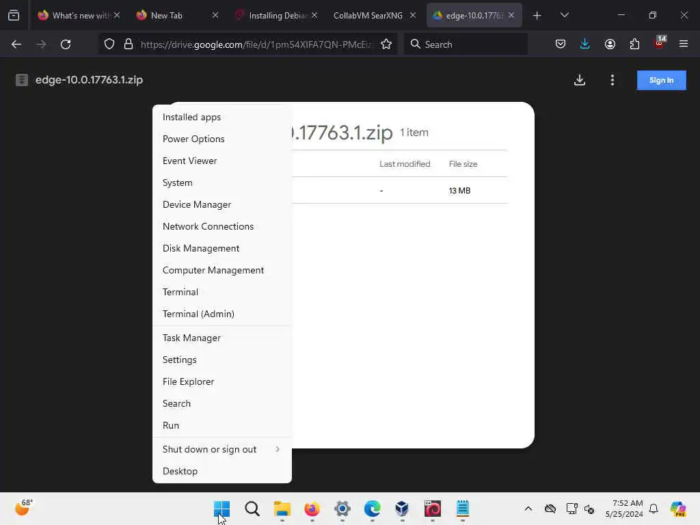Focus the Firefox Search box

[x=466, y=44]
